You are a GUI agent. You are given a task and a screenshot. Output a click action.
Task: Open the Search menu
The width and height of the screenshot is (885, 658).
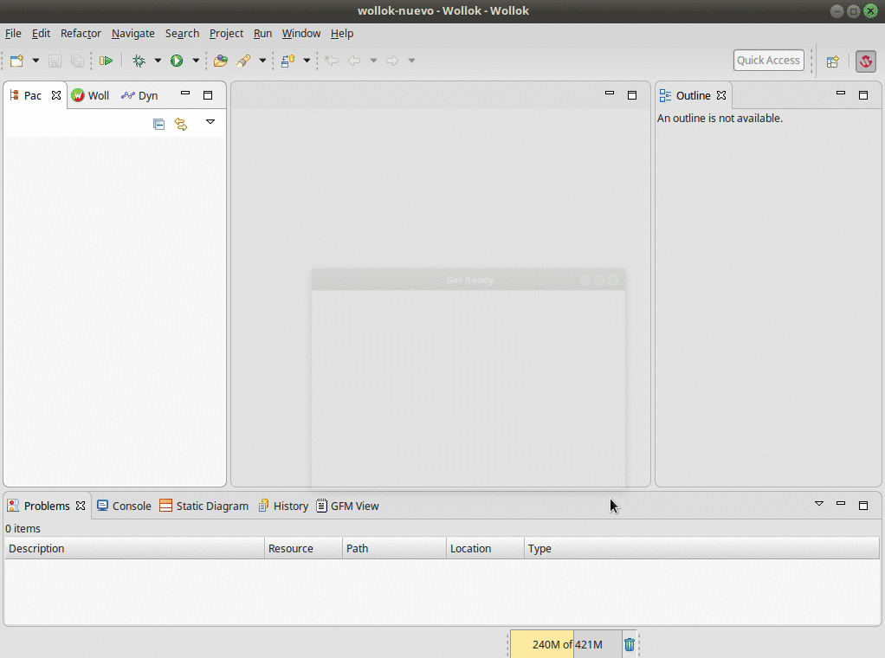click(183, 33)
